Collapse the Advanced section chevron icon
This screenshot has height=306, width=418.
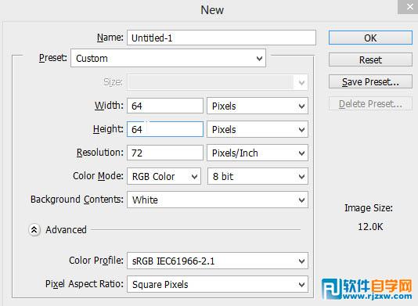click(x=34, y=230)
